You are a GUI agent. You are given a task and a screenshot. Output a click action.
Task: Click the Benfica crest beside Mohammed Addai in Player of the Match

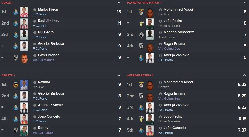pyautogui.click(x=141, y=12)
